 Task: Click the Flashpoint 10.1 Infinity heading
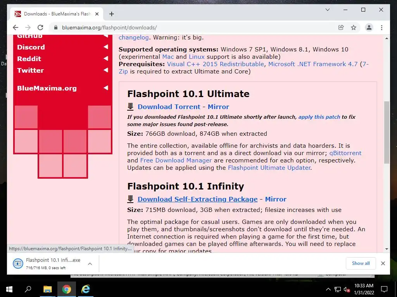(186, 186)
